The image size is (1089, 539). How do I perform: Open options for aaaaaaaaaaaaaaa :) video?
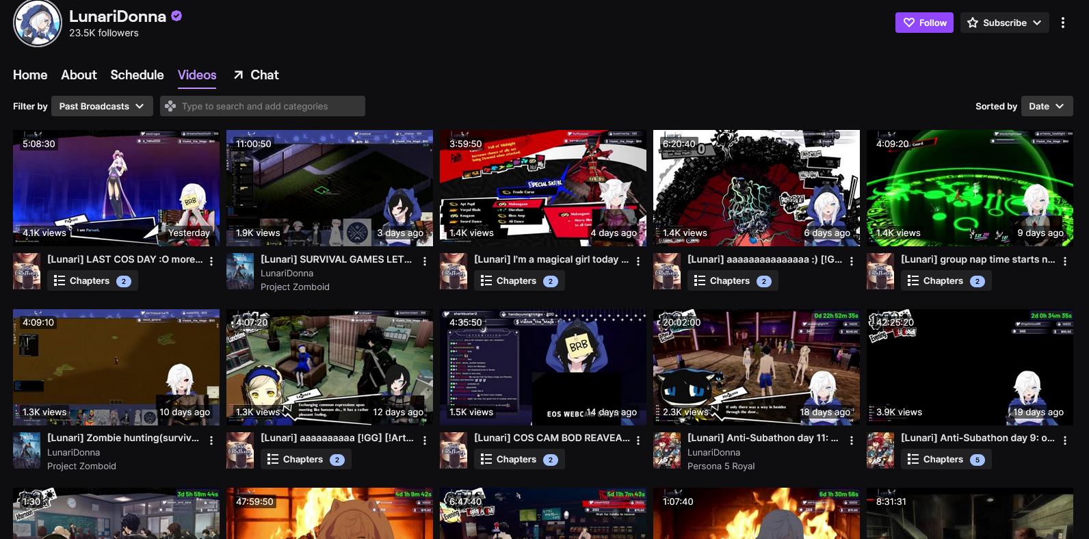pos(852,261)
